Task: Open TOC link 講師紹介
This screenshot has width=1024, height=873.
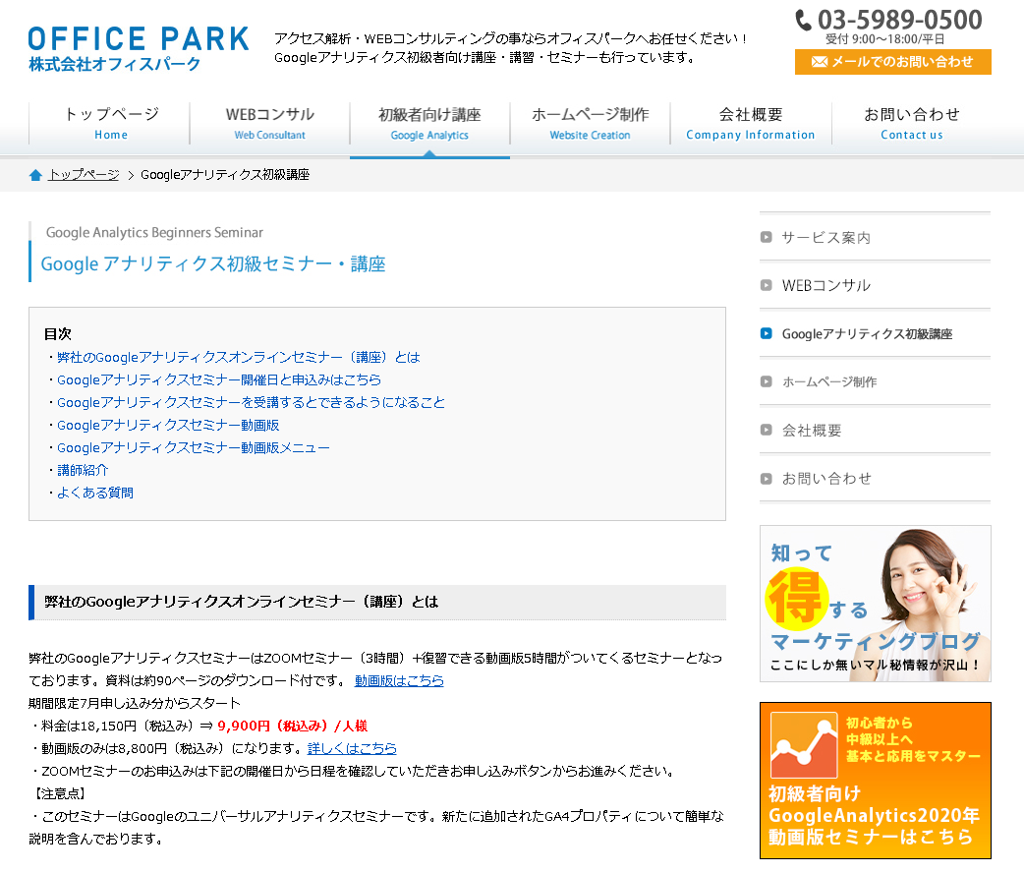Action: (x=83, y=470)
